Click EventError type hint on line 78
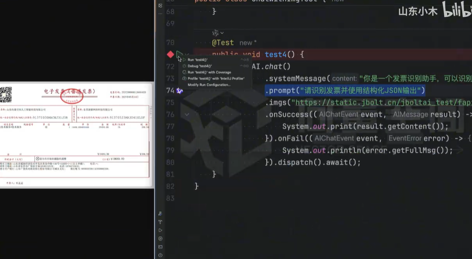Screen dimensions: 472x259 click(x=405, y=139)
